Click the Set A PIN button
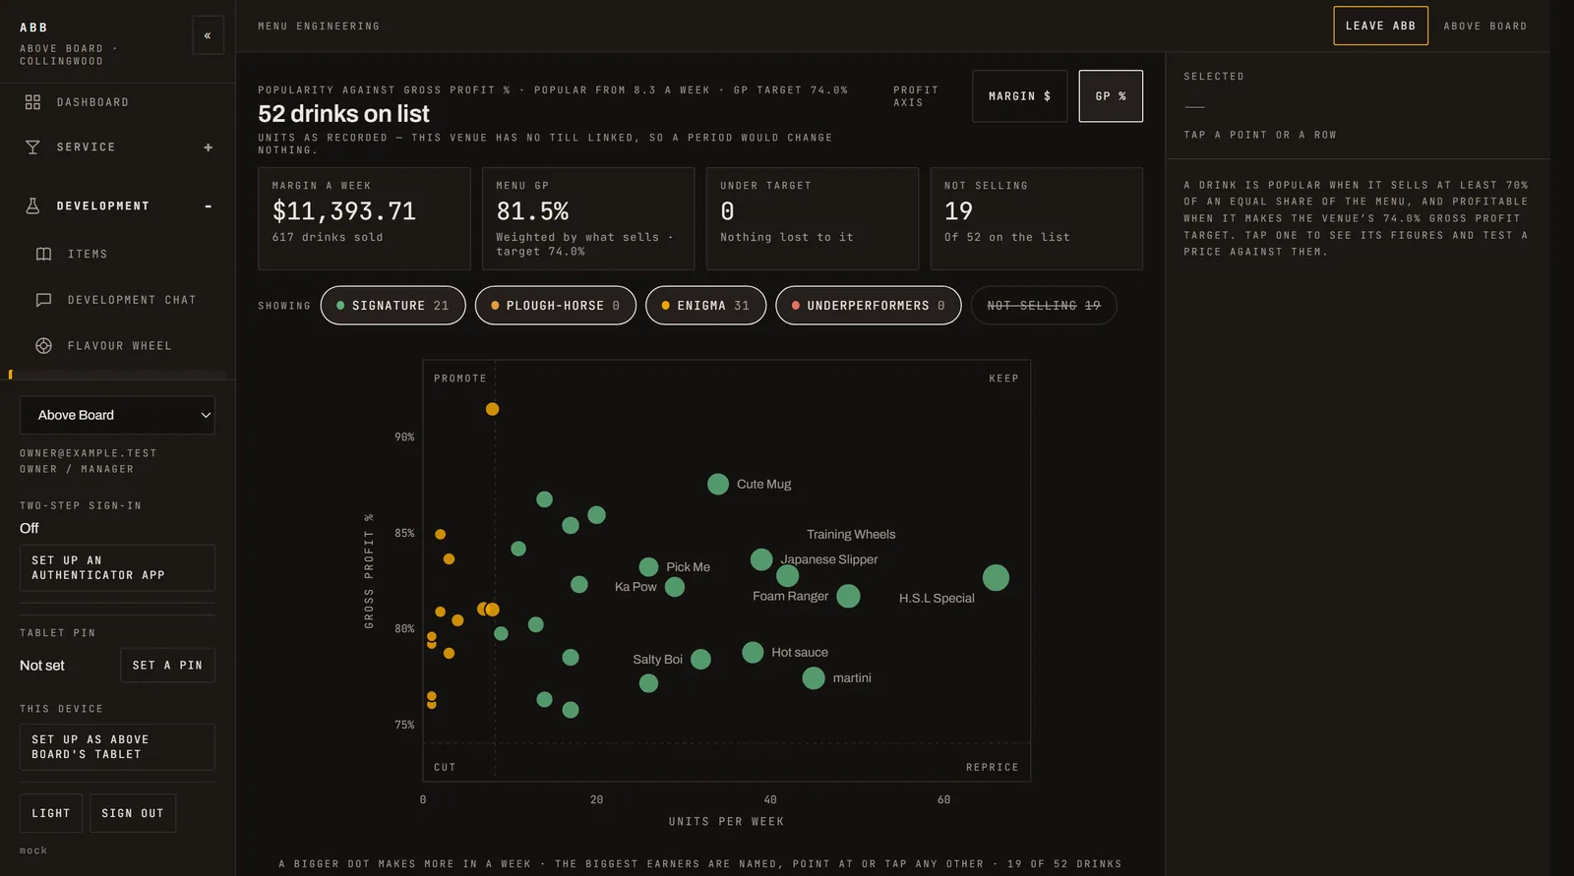Image resolution: width=1574 pixels, height=876 pixels. tap(167, 666)
